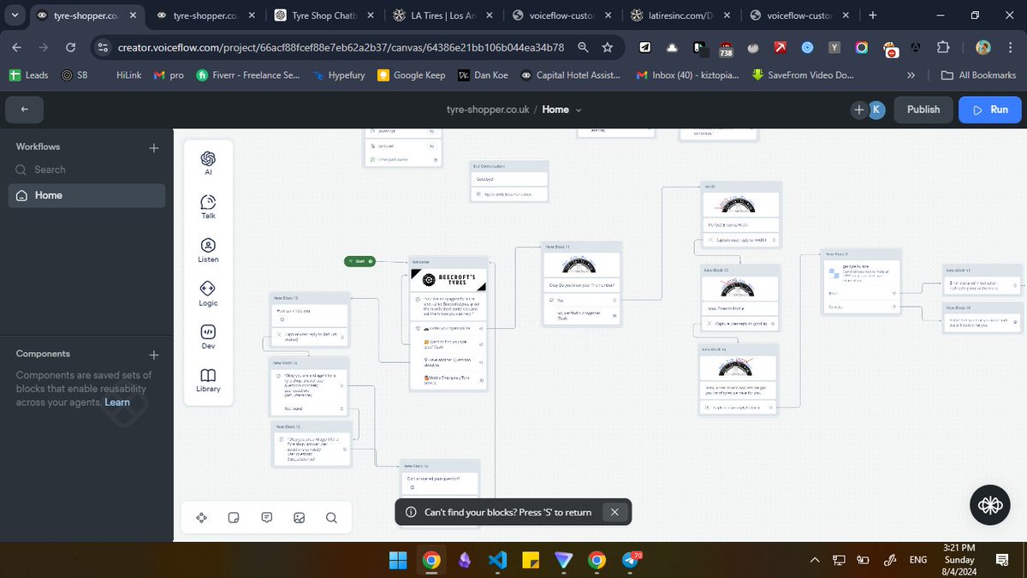The height and width of the screenshot is (578, 1027).
Task: Open the Listen steps menu
Action: tap(208, 250)
